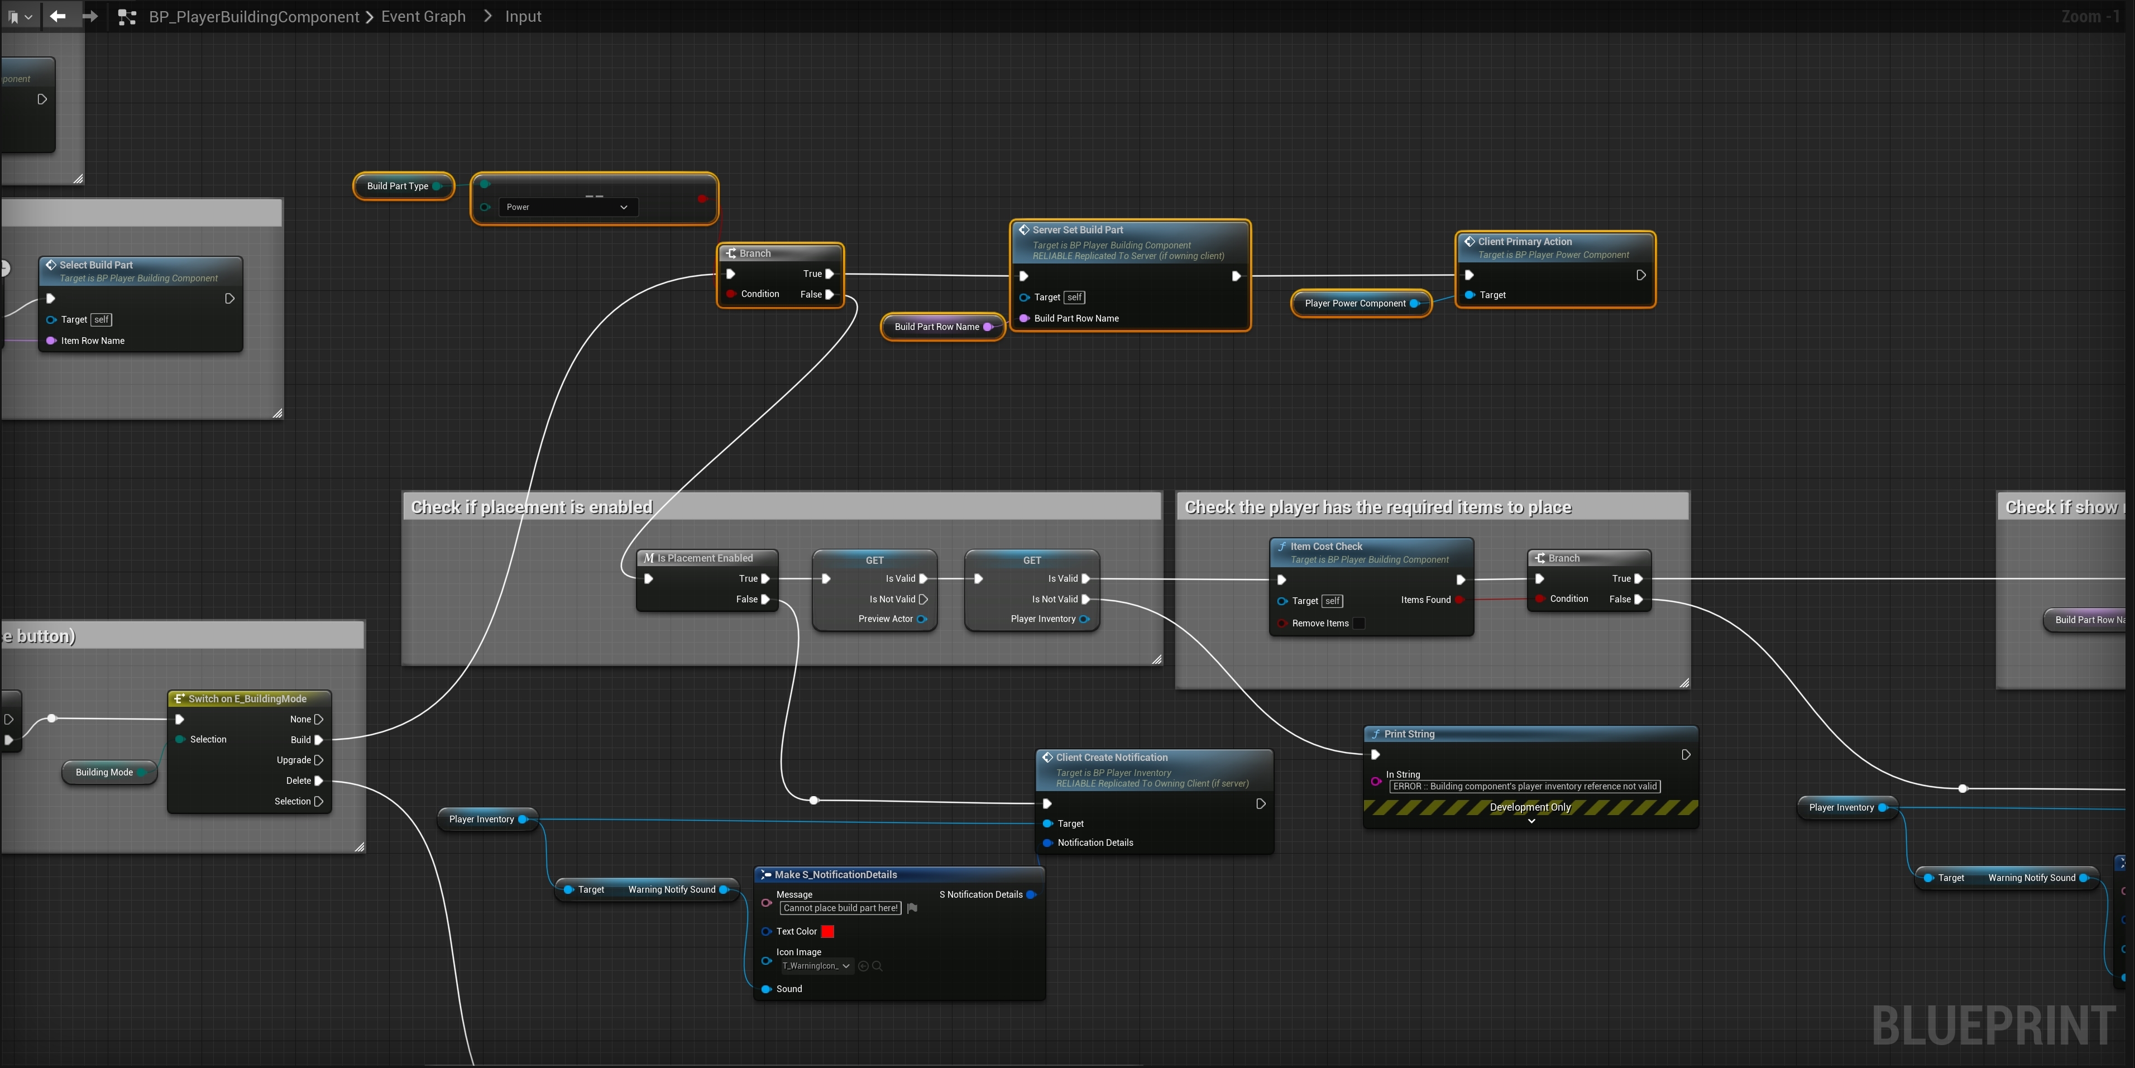
Task: Click the localization flag beside Message field
Action: [x=912, y=908]
